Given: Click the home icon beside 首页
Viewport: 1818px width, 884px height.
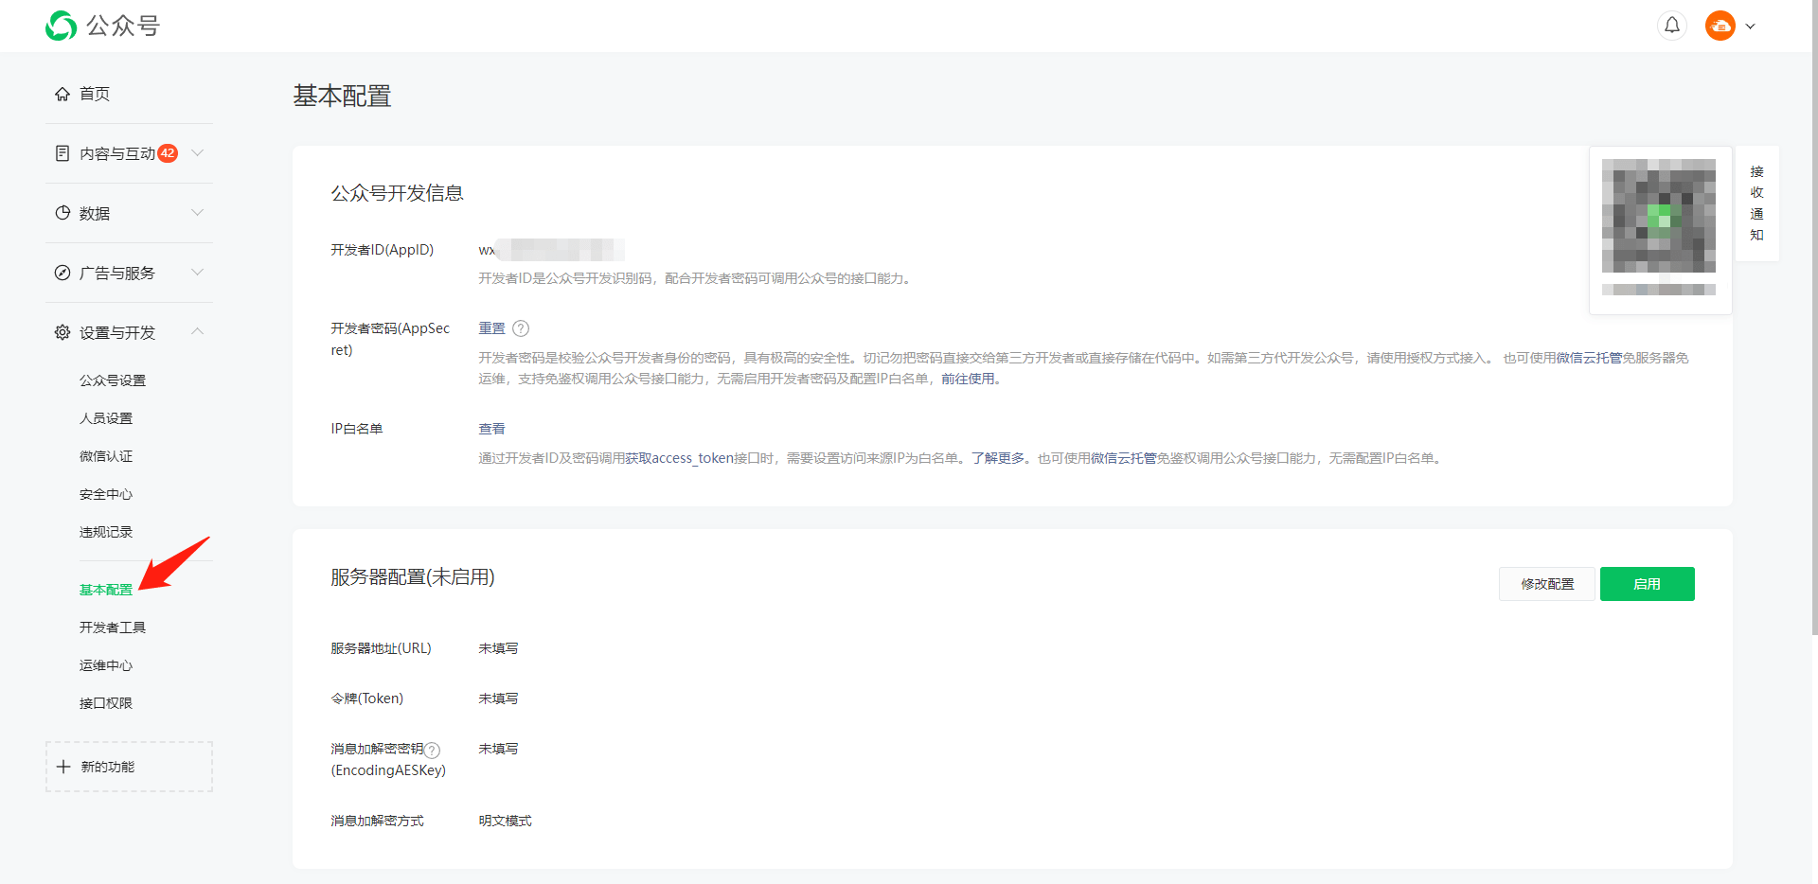Looking at the screenshot, I should tap(62, 94).
